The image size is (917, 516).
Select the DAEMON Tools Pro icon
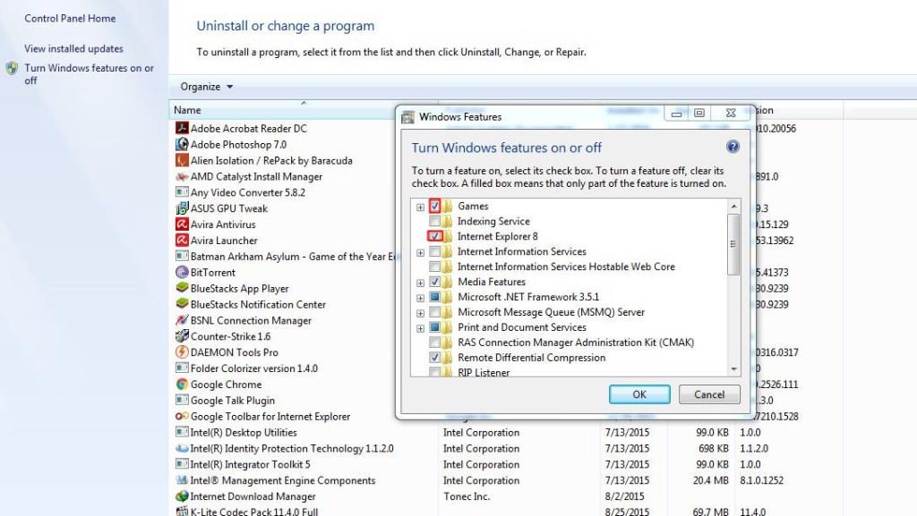(182, 352)
